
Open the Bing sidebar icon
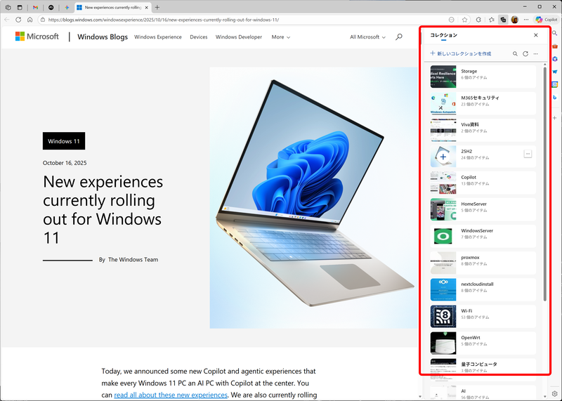[x=555, y=97]
